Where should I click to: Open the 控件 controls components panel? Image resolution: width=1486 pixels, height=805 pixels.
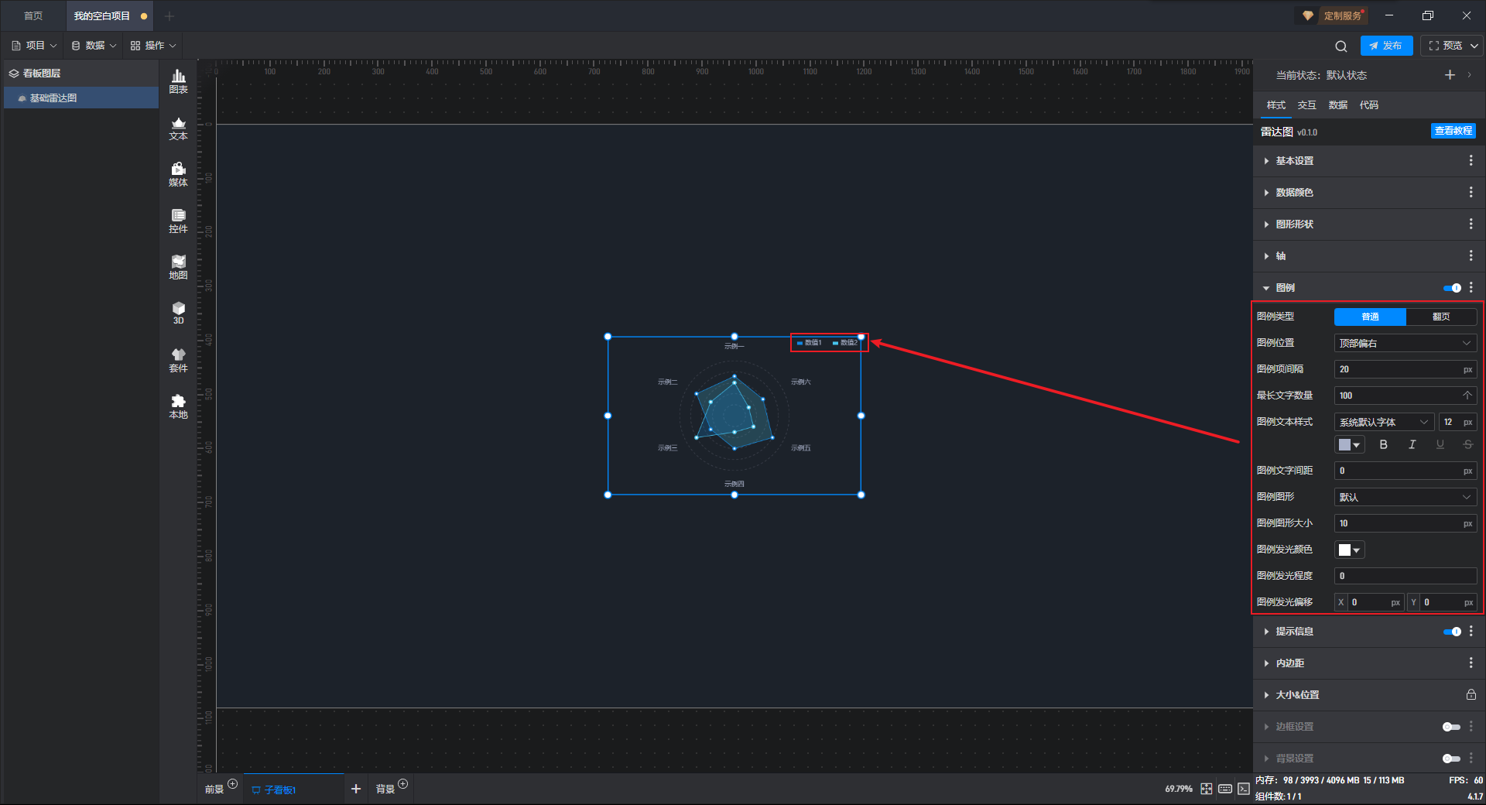click(178, 221)
